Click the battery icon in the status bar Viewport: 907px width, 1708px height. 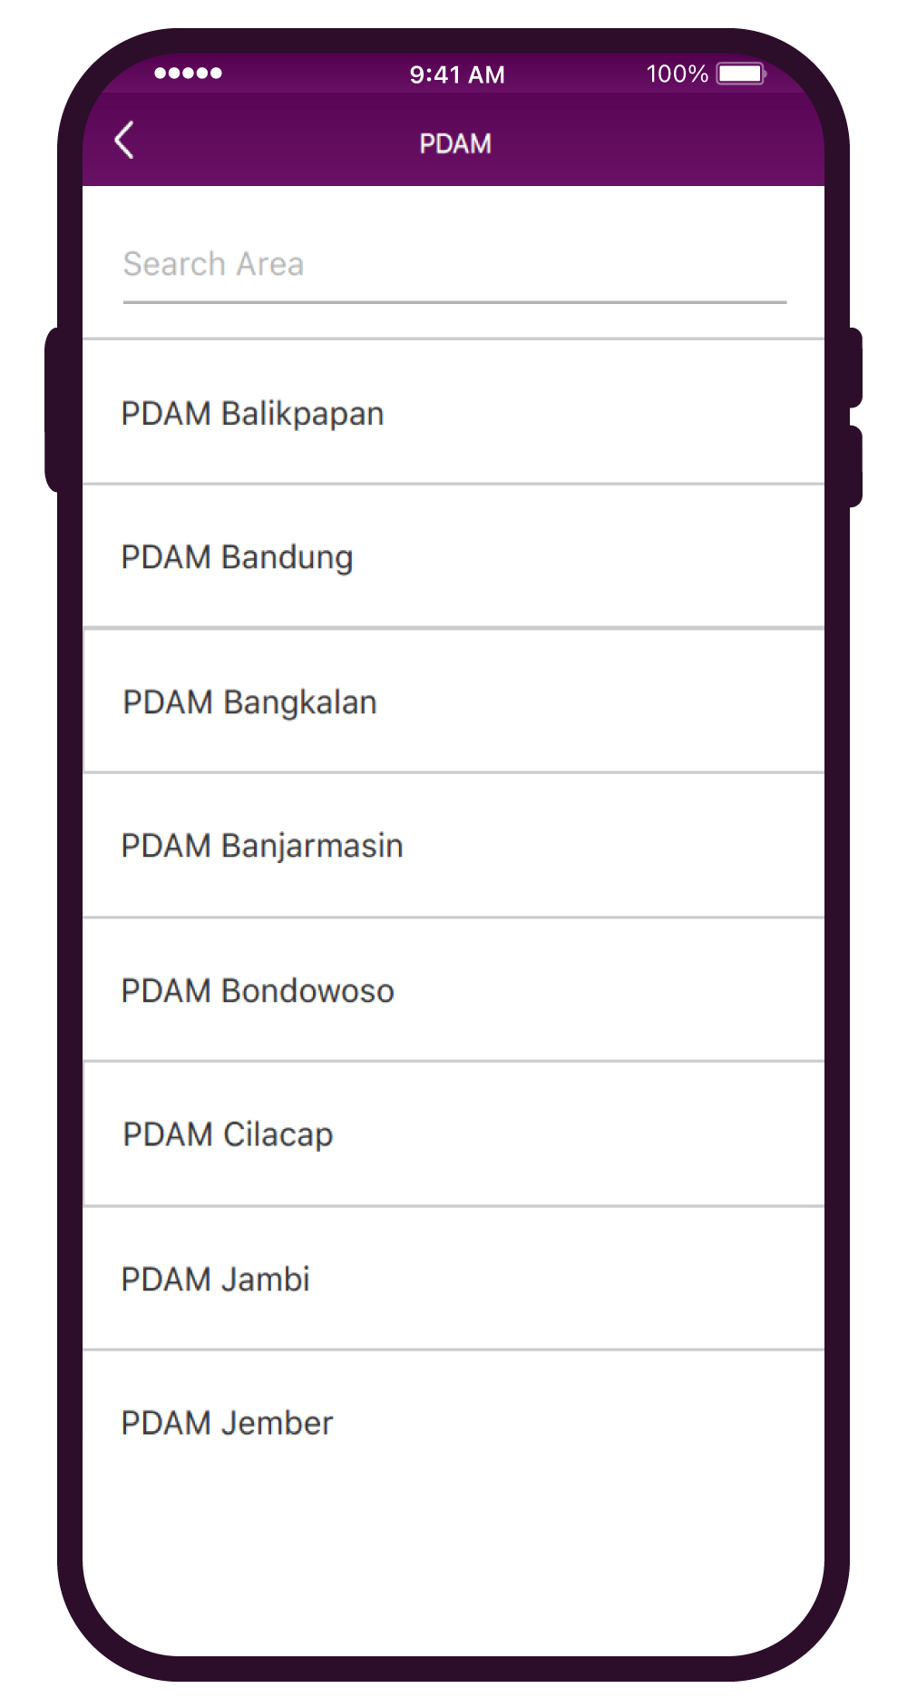click(741, 74)
